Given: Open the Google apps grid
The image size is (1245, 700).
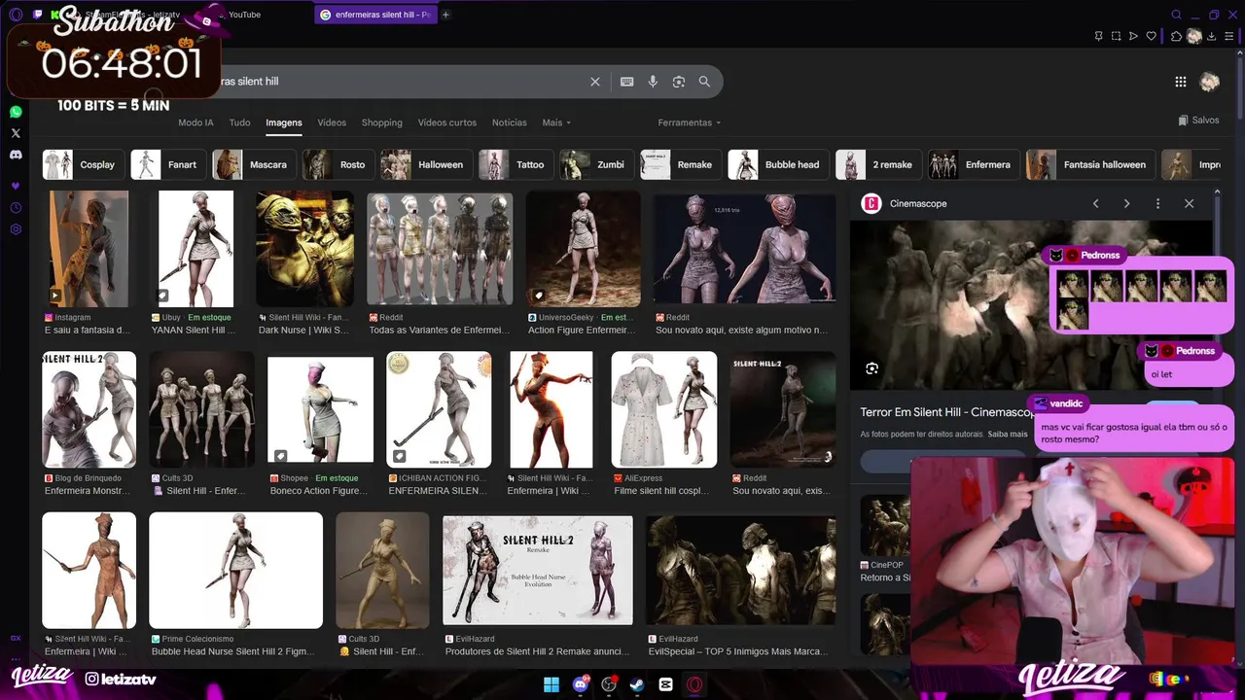Looking at the screenshot, I should 1181,83.
